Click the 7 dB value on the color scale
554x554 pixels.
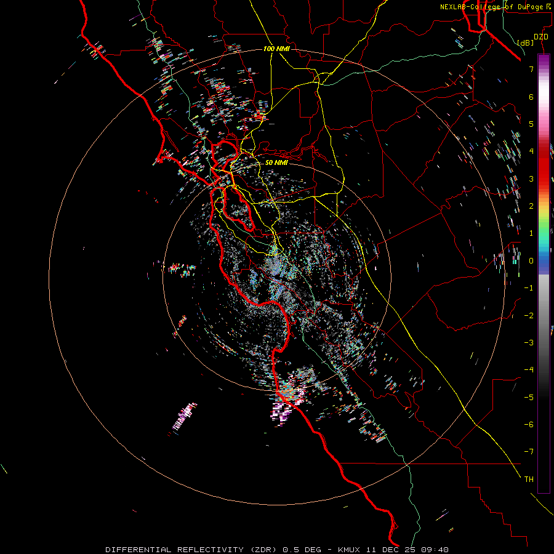pos(531,69)
